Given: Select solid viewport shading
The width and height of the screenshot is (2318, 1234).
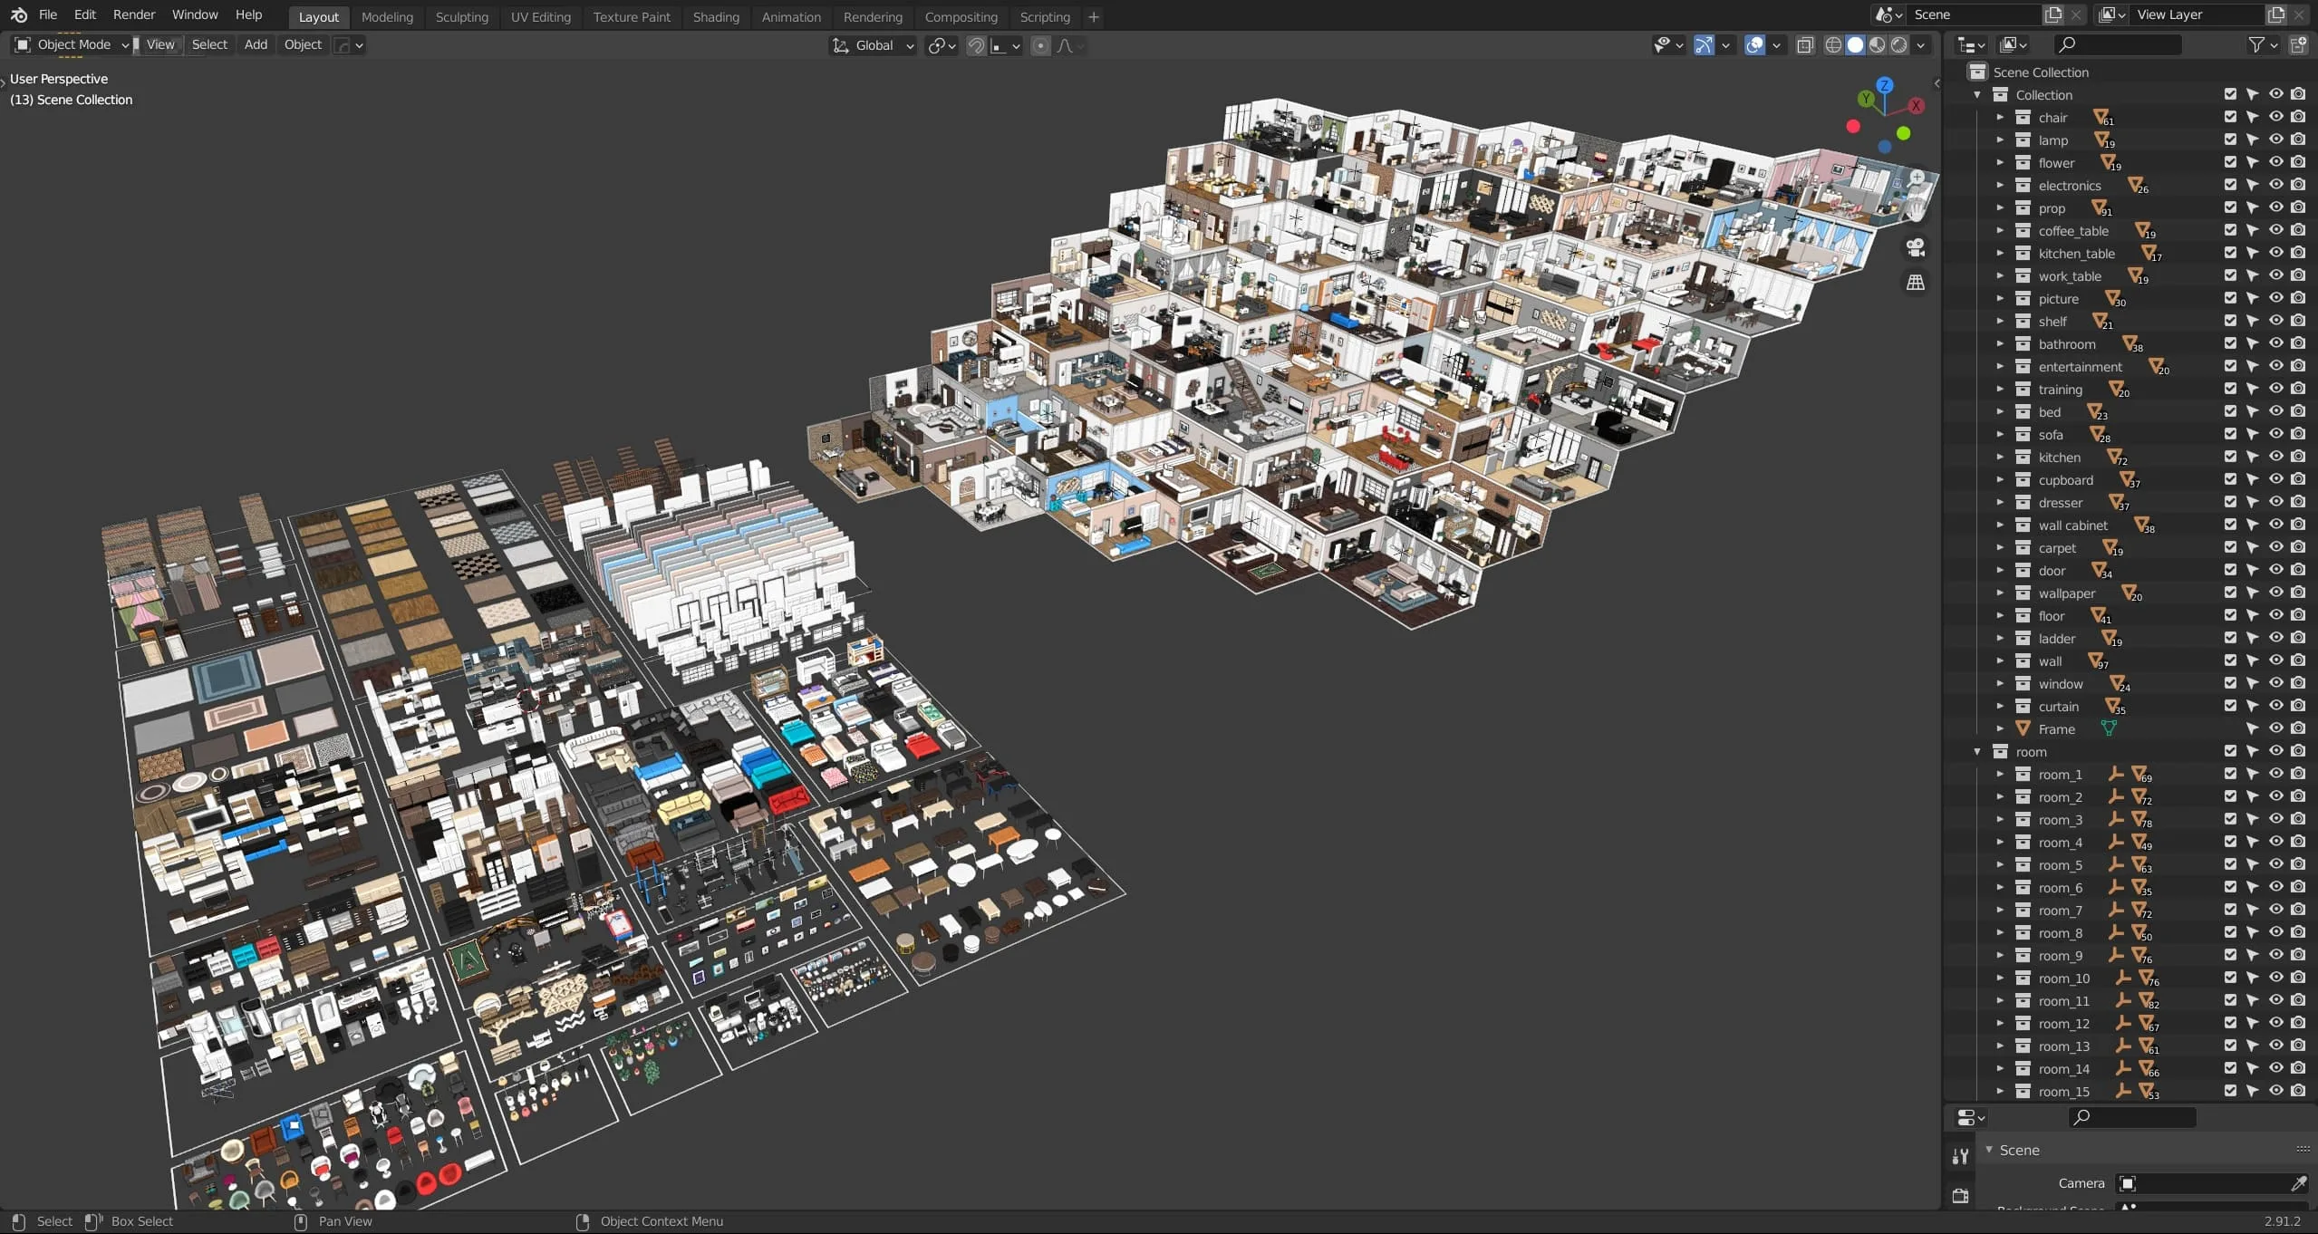Looking at the screenshot, I should tap(1855, 45).
